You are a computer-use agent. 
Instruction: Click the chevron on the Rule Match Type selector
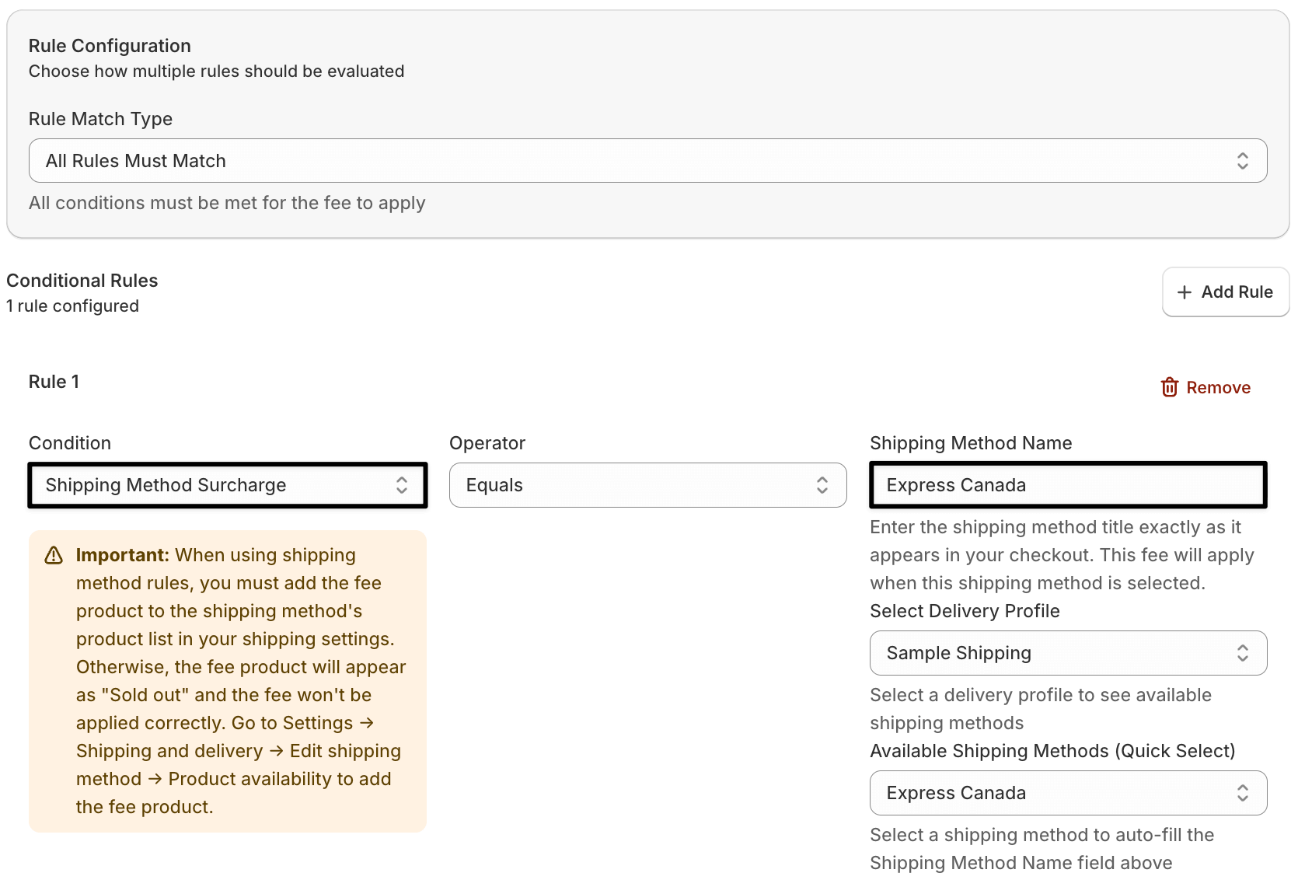click(1243, 160)
